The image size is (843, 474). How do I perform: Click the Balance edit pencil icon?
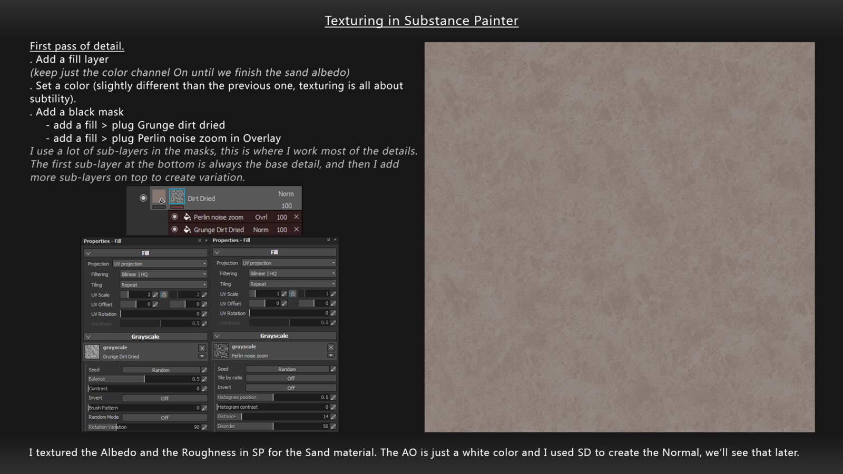(204, 379)
